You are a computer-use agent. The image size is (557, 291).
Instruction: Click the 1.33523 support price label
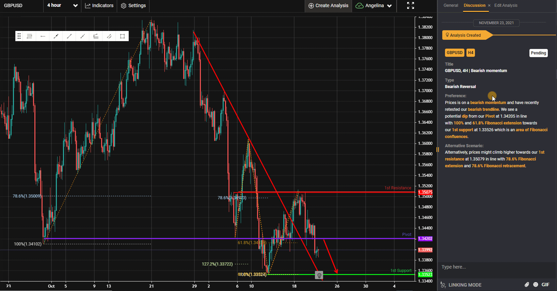click(x=425, y=275)
